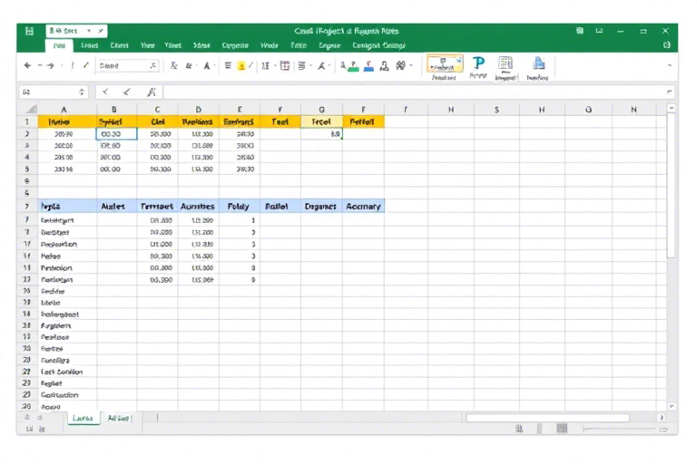Select column N header

coord(633,110)
